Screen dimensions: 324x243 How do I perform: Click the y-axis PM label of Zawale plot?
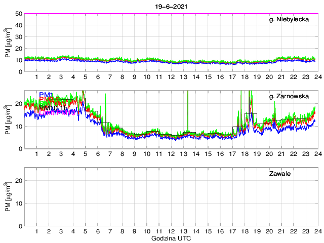[8, 198]
